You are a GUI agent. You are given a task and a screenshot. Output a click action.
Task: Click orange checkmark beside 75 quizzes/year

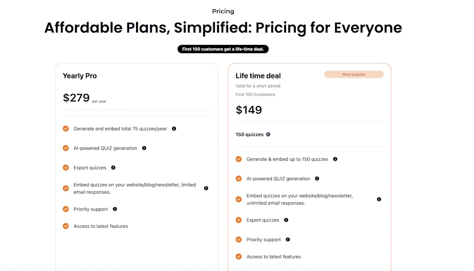(x=66, y=129)
